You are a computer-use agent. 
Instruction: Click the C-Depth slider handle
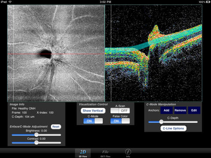[161, 122]
